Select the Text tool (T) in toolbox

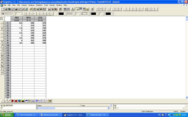pyautogui.click(x=2, y=42)
